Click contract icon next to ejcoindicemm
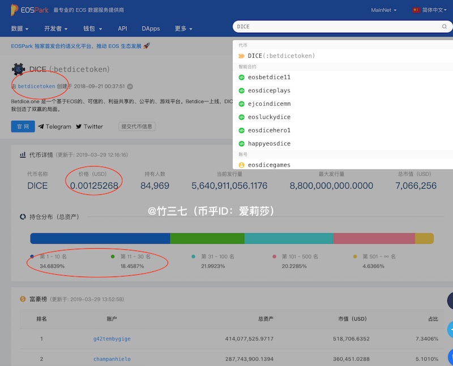 click(x=242, y=104)
